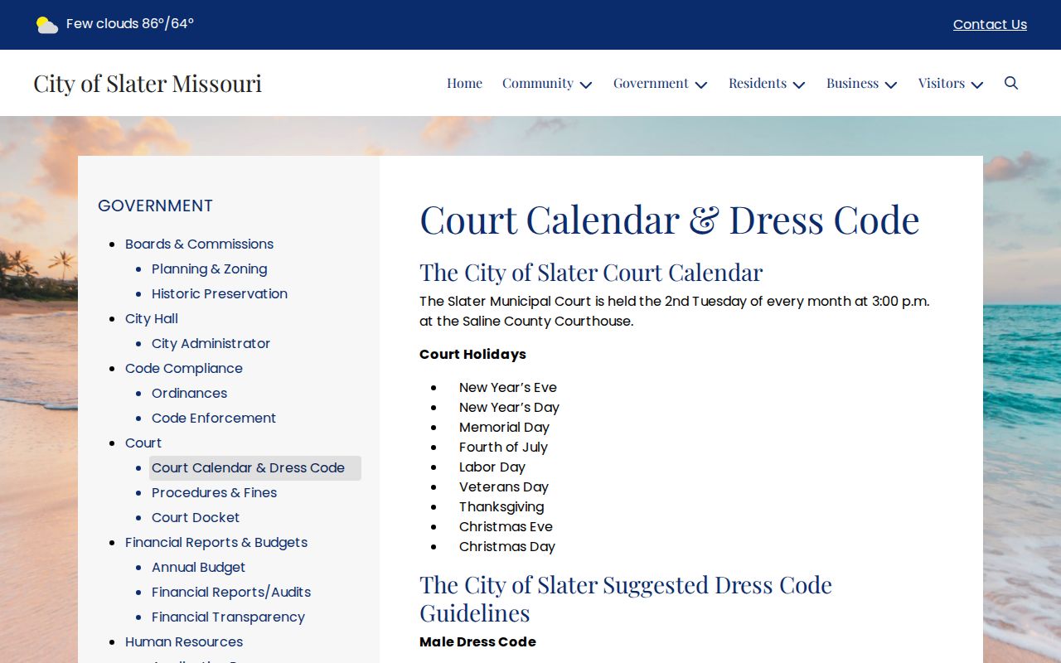Click 'Veterans Day' in the holidays list
1061x663 pixels.
(504, 486)
